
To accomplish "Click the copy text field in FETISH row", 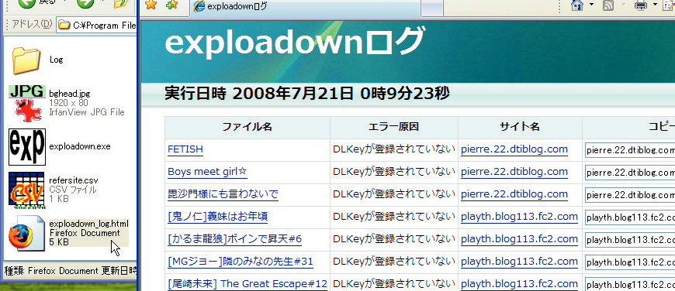I will click(630, 150).
